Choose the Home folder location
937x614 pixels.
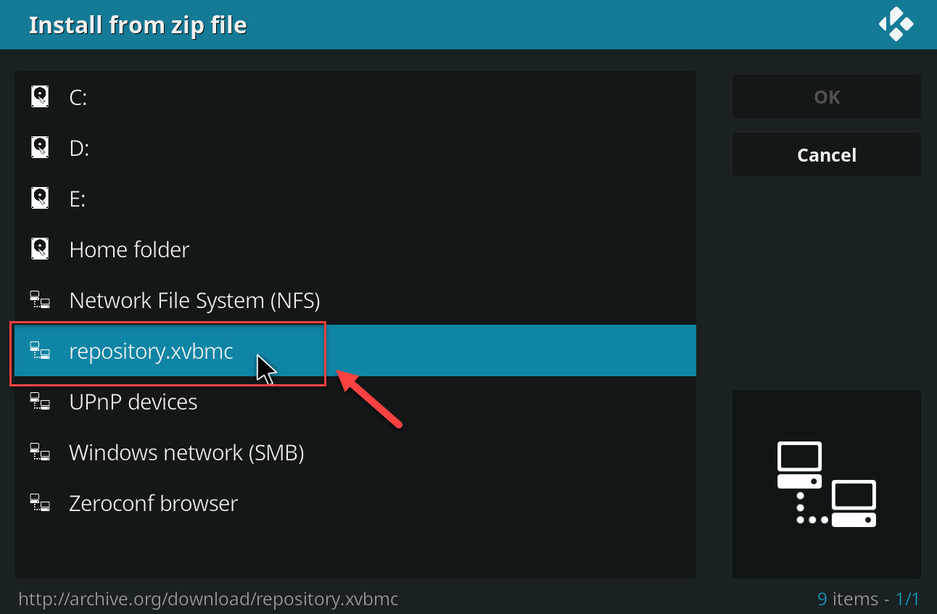pyautogui.click(x=355, y=249)
